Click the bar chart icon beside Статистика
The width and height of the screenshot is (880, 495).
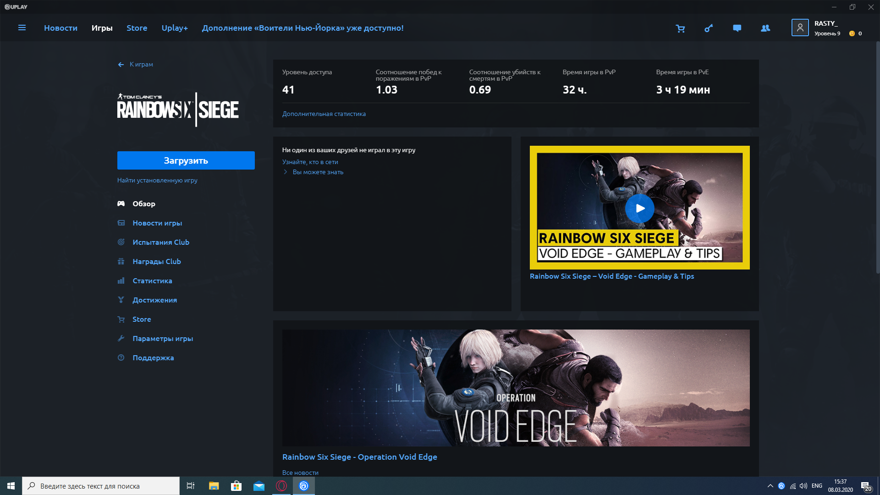click(121, 280)
